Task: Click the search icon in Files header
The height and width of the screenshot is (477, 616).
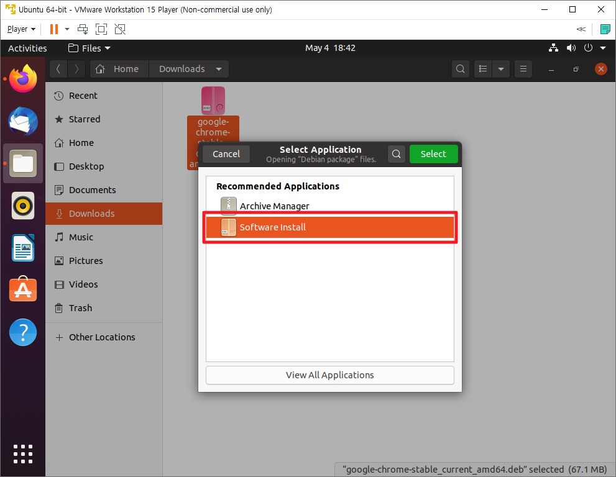Action: click(x=461, y=69)
